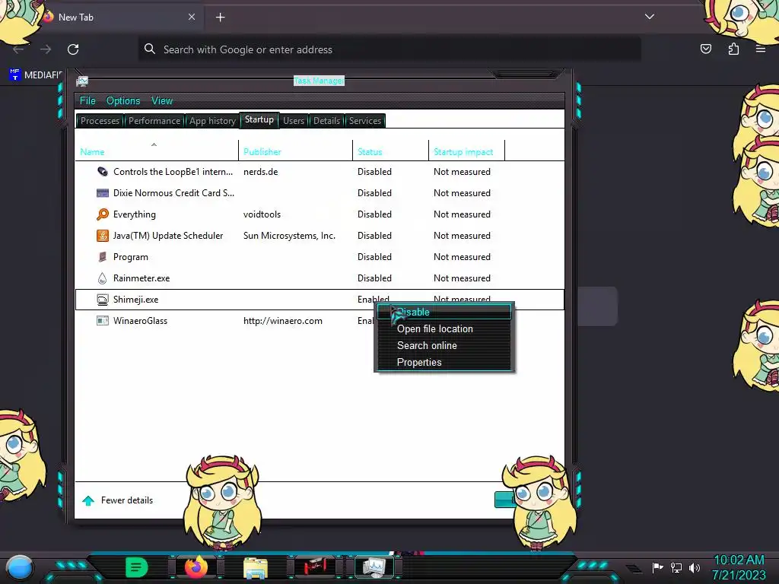Click the volume speaker tray icon
779x584 pixels.
click(x=695, y=567)
